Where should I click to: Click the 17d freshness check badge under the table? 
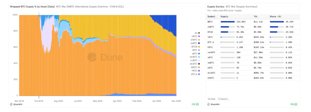294,104
